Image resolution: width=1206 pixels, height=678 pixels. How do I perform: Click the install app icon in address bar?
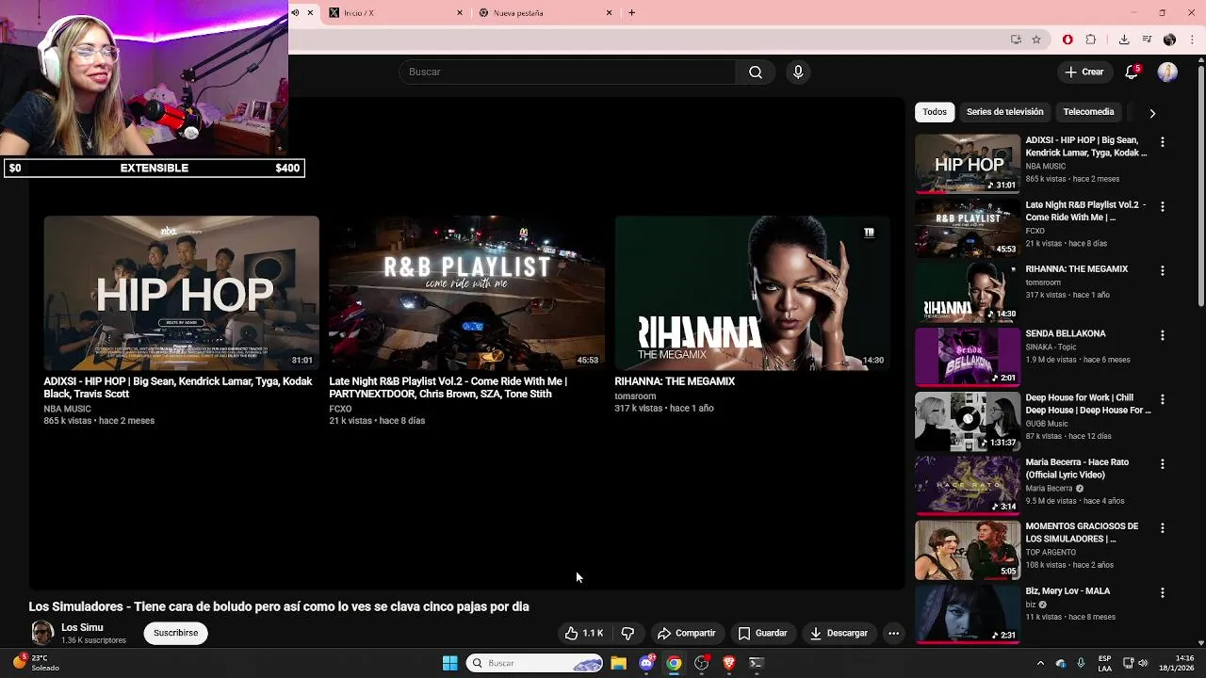[x=1016, y=40]
